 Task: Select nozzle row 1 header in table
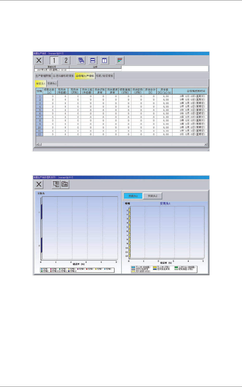click(x=39, y=96)
